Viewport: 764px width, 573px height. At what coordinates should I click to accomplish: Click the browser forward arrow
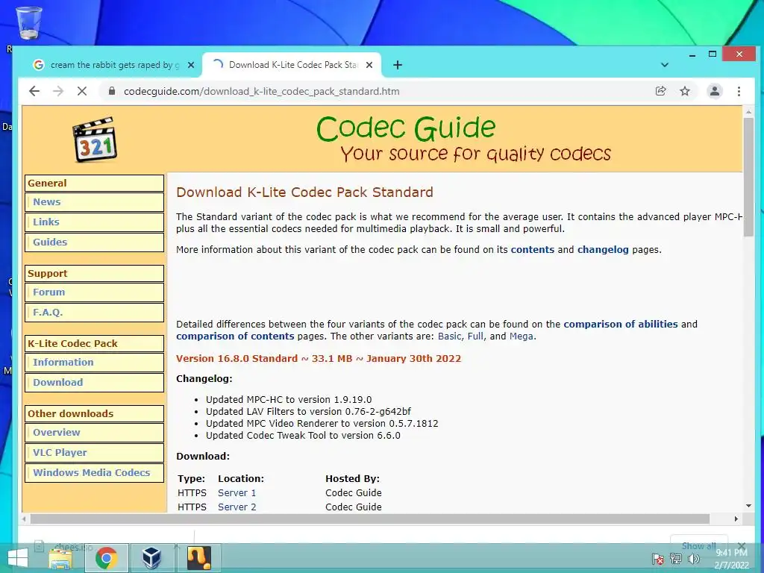click(x=58, y=91)
